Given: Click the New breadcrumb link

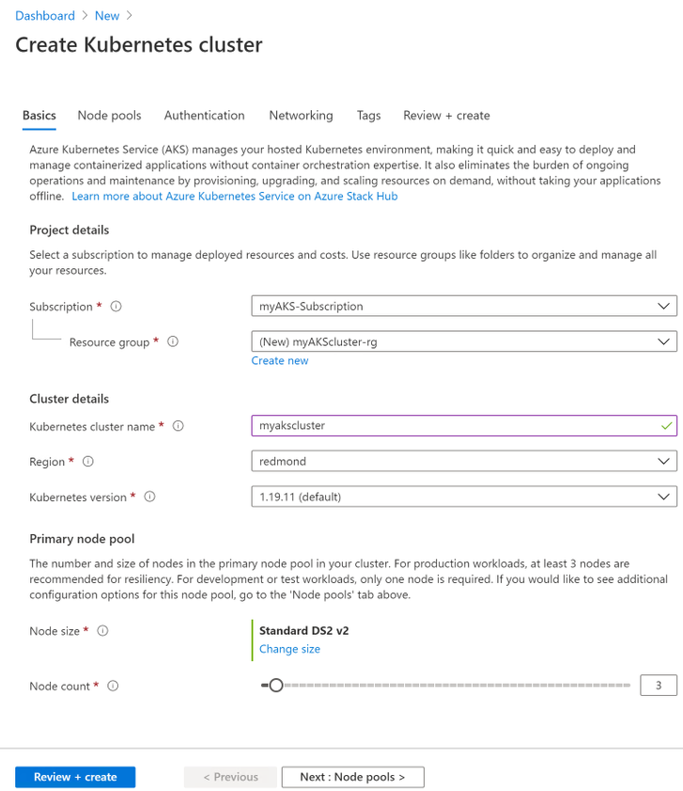Looking at the screenshot, I should (x=107, y=16).
